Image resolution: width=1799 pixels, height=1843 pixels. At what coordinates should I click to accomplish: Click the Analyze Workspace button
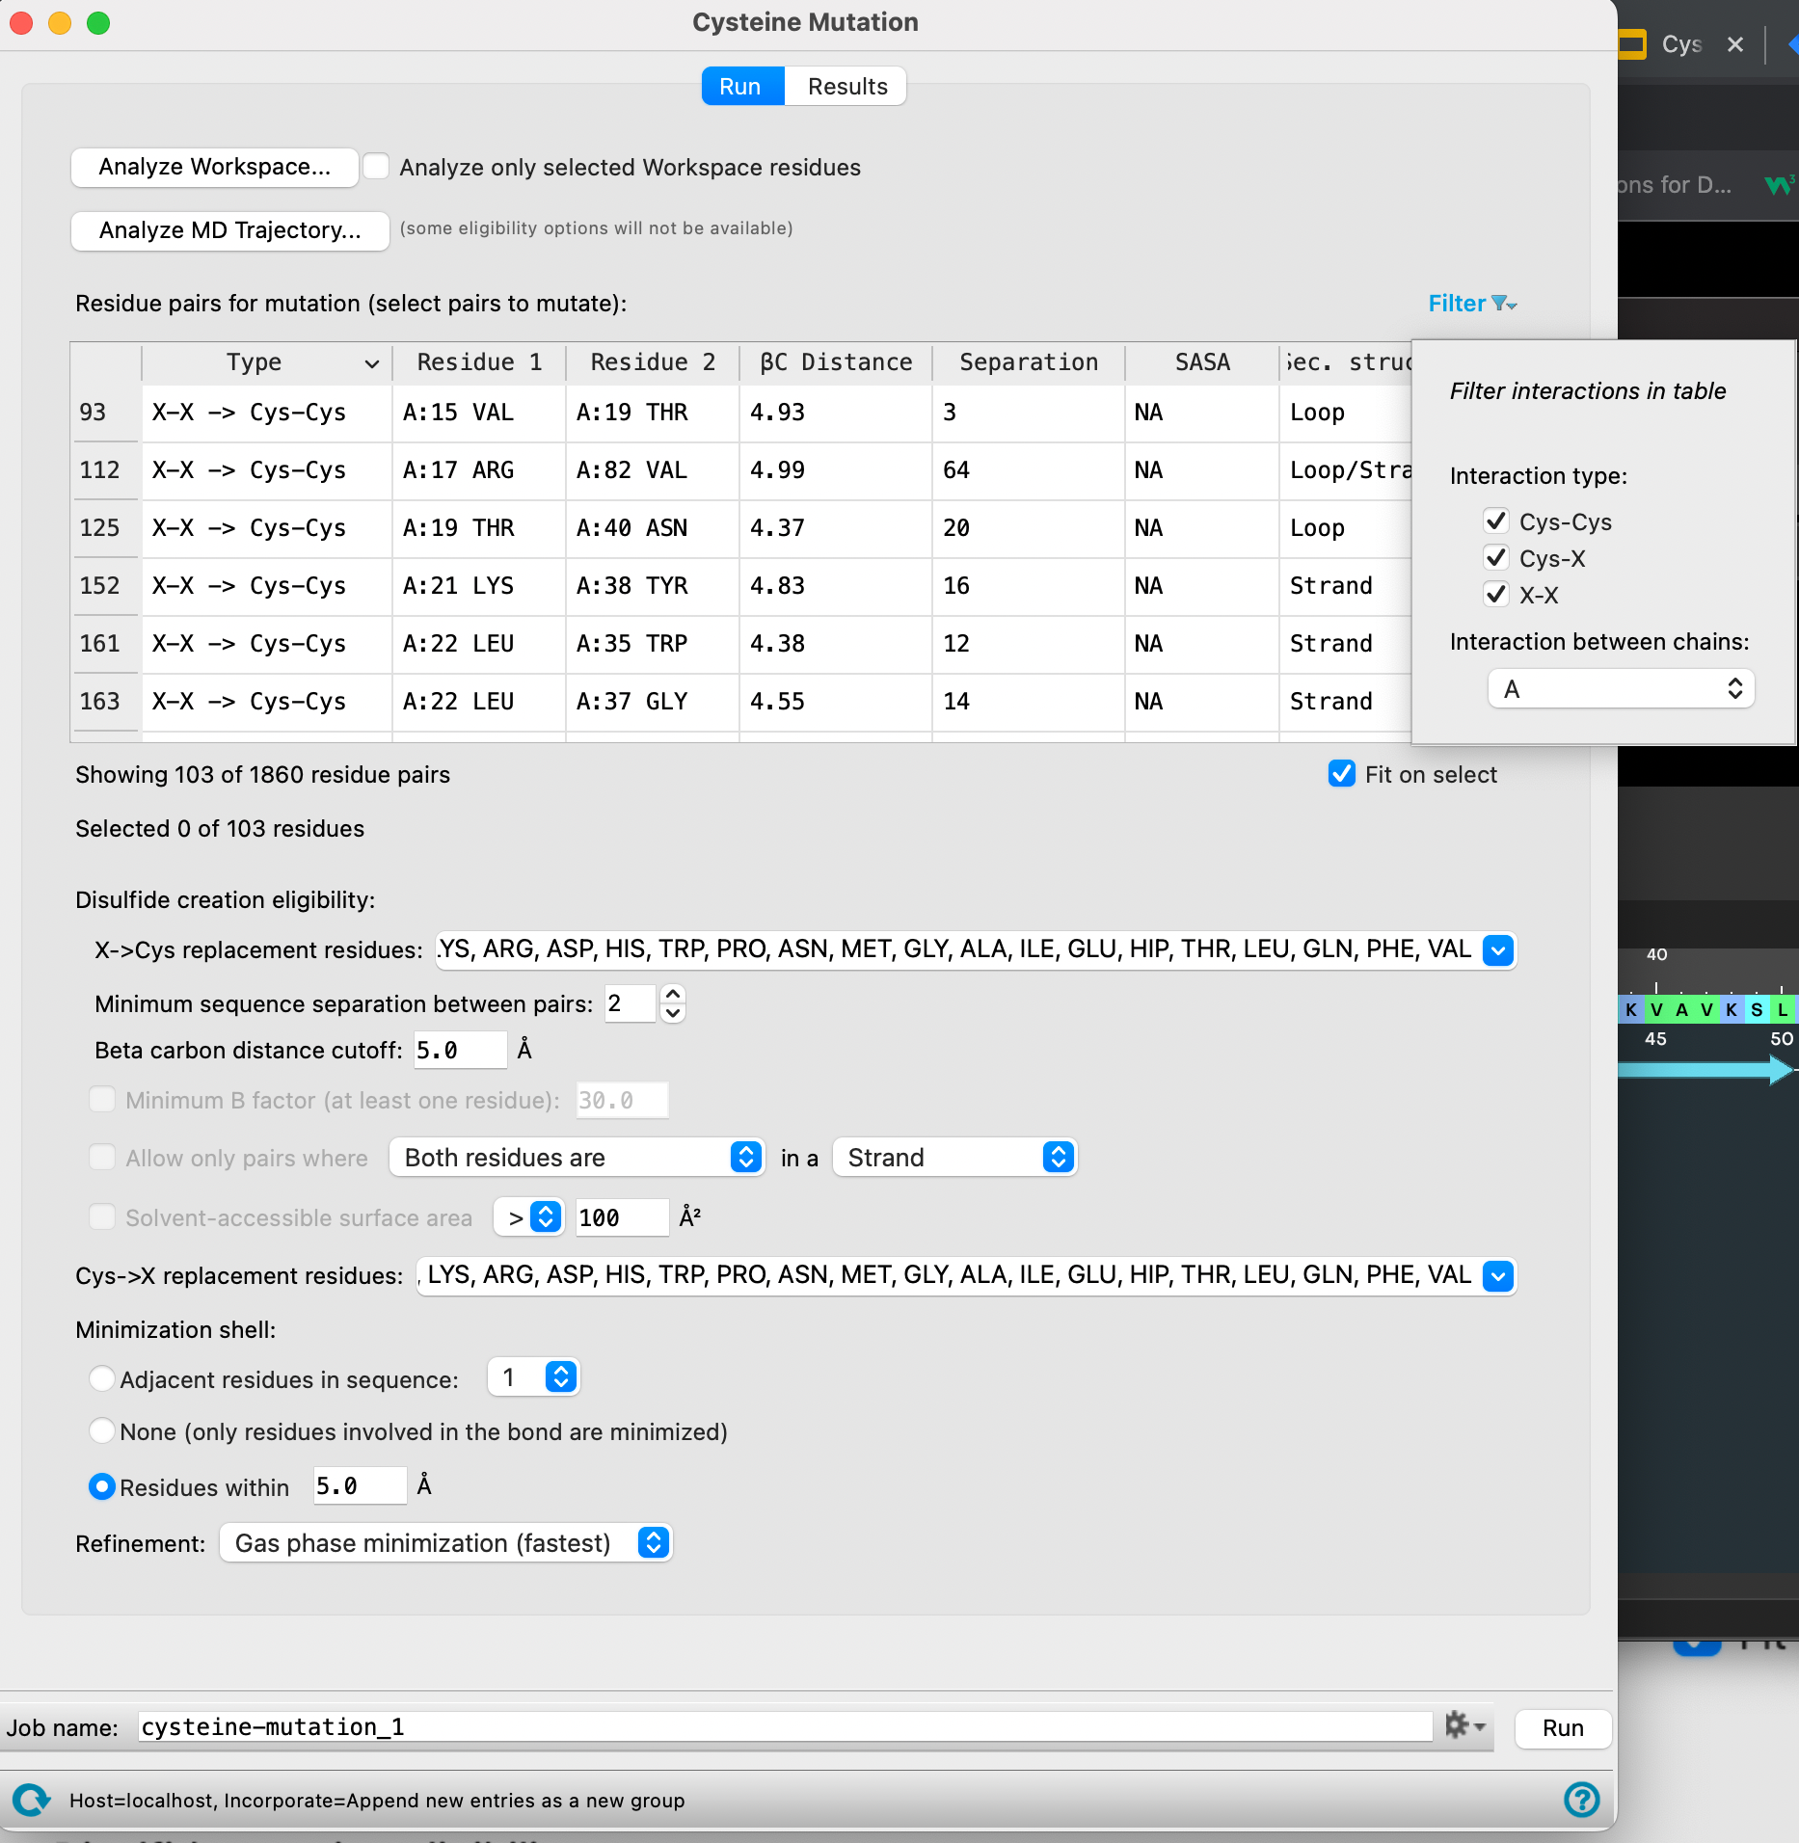point(214,167)
